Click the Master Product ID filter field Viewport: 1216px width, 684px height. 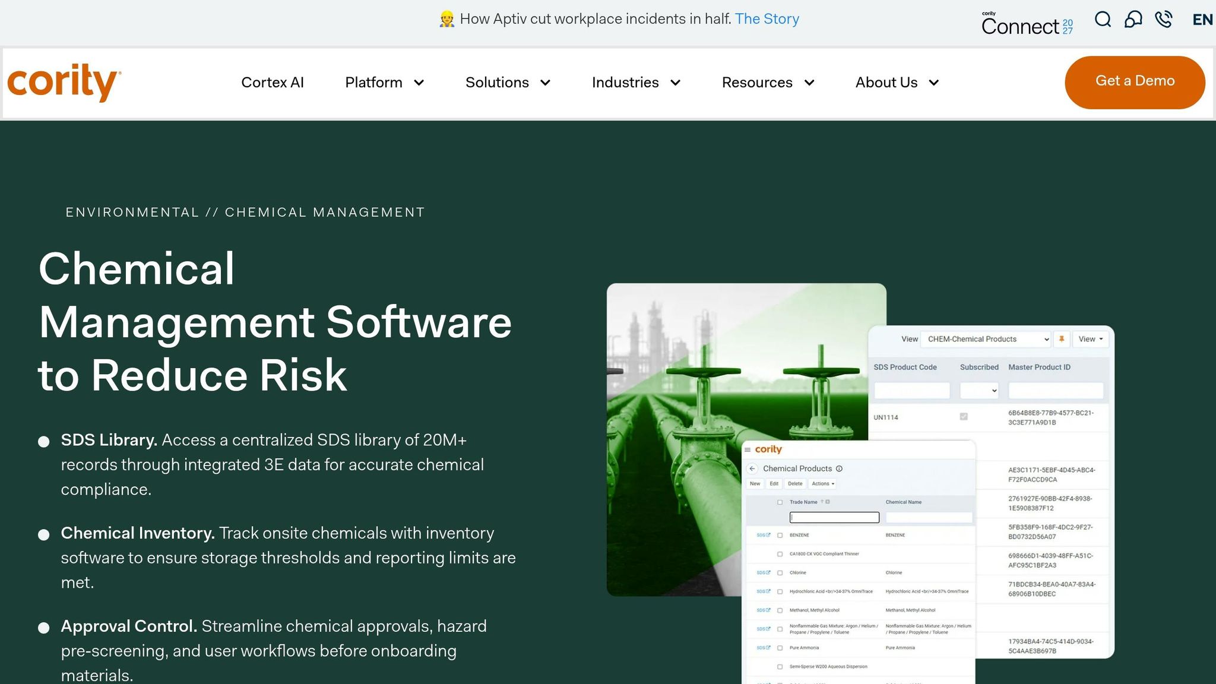(1056, 391)
